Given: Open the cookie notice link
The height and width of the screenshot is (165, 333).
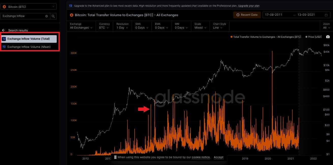Looking at the screenshot, I should (x=201, y=157).
